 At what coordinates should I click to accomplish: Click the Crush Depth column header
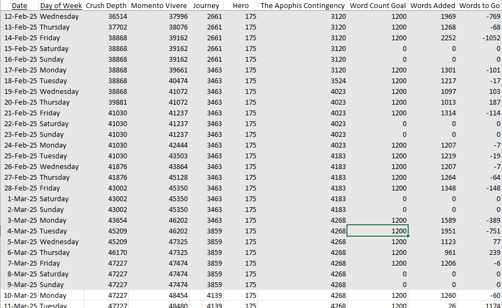tap(106, 5)
